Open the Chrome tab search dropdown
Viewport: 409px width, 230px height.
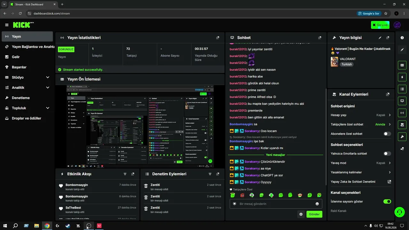click(x=4, y=4)
